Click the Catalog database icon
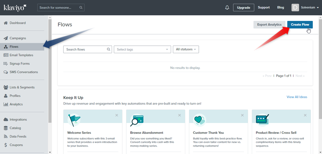Viewport: 322px width, 154px height. tap(6, 128)
